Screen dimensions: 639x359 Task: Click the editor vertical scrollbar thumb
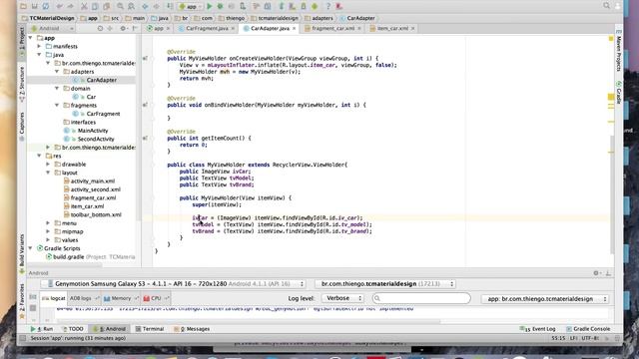(612, 193)
